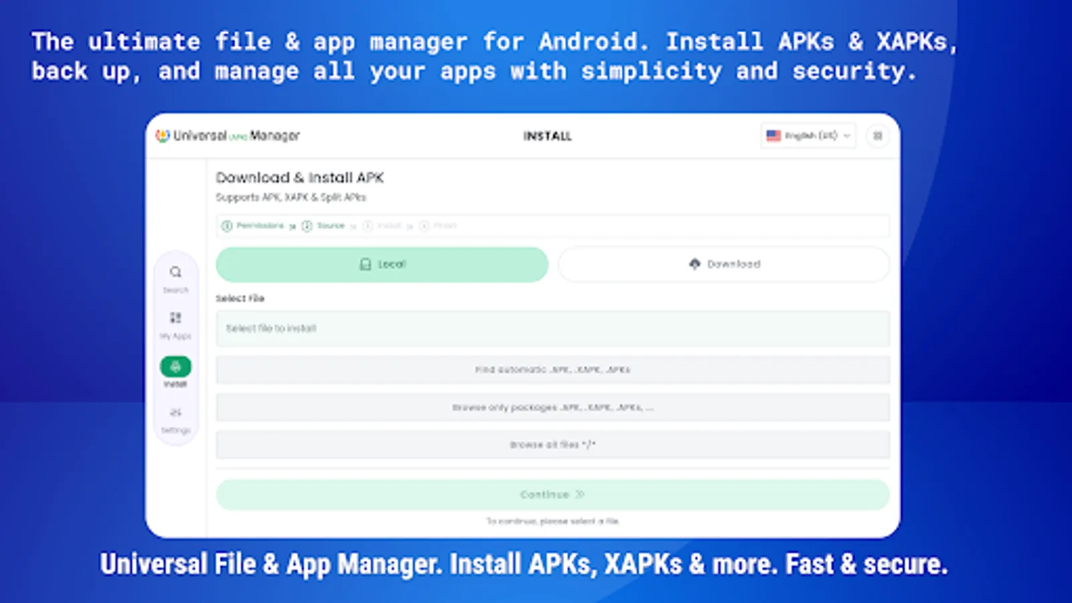This screenshot has height=603, width=1072.
Task: Click 'Browse all files */*' button
Action: point(553,445)
